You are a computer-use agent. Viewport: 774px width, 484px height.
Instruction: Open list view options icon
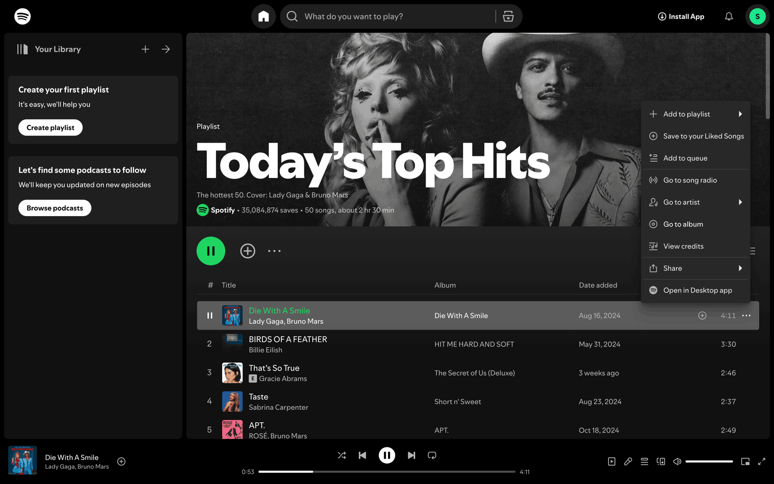[753, 251]
